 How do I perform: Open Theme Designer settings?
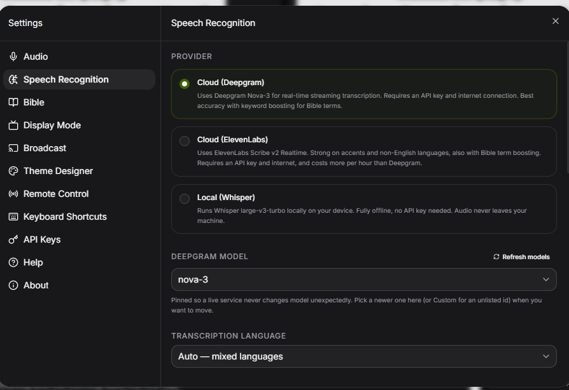(x=79, y=171)
